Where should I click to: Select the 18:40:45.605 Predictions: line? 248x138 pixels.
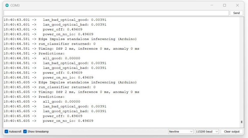34,97
